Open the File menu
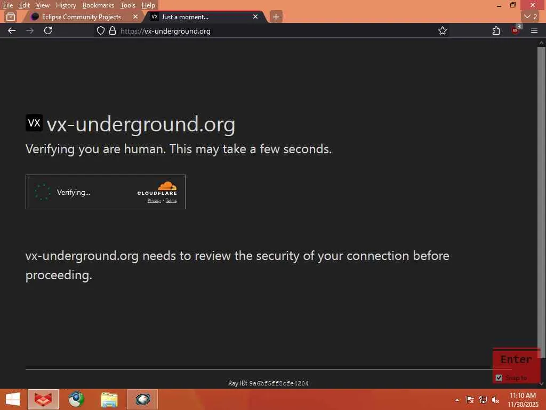The height and width of the screenshot is (410, 546). (7, 5)
